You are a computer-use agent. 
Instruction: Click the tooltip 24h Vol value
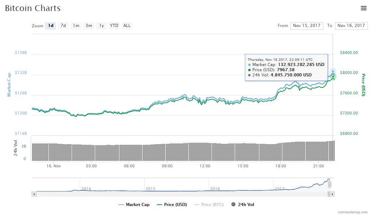[291, 75]
